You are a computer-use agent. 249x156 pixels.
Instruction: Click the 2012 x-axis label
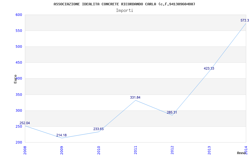pyautogui.click(x=172, y=150)
